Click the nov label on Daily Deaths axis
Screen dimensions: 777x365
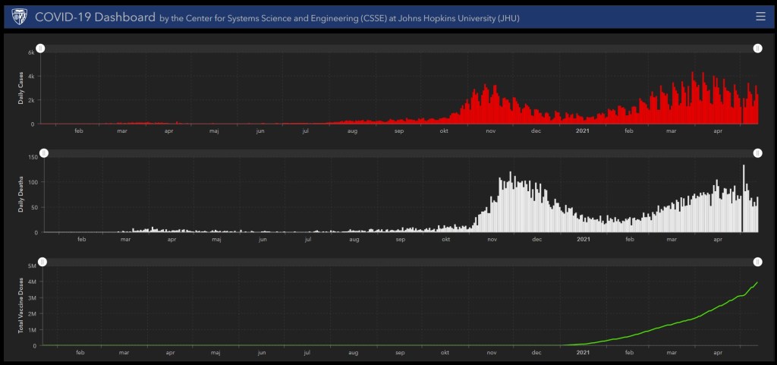[x=492, y=240]
